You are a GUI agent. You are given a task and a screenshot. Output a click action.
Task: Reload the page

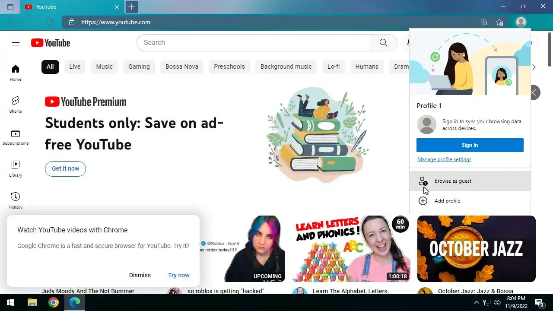(50, 22)
